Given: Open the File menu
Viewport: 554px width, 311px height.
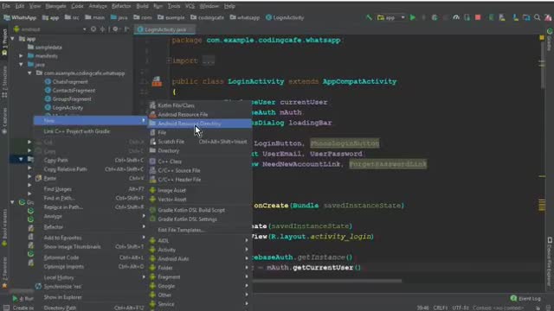Looking at the screenshot, I should pyautogui.click(x=6, y=6).
